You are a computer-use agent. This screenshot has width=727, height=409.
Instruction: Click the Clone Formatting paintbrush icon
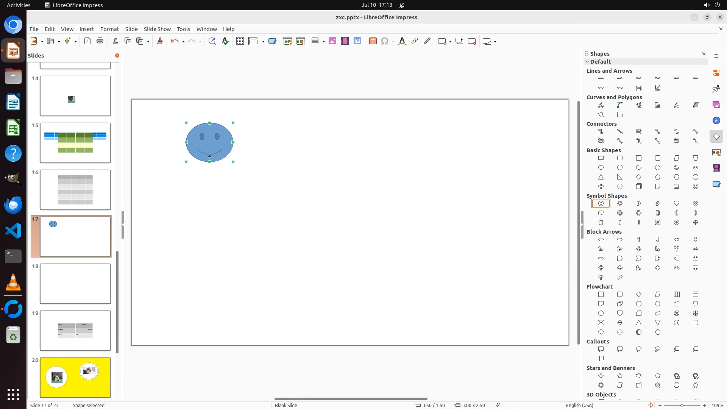tap(159, 41)
